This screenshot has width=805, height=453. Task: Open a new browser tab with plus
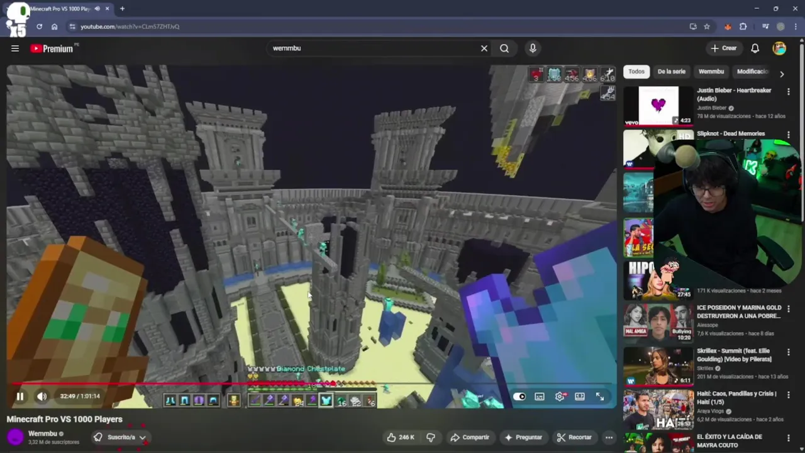(x=122, y=9)
